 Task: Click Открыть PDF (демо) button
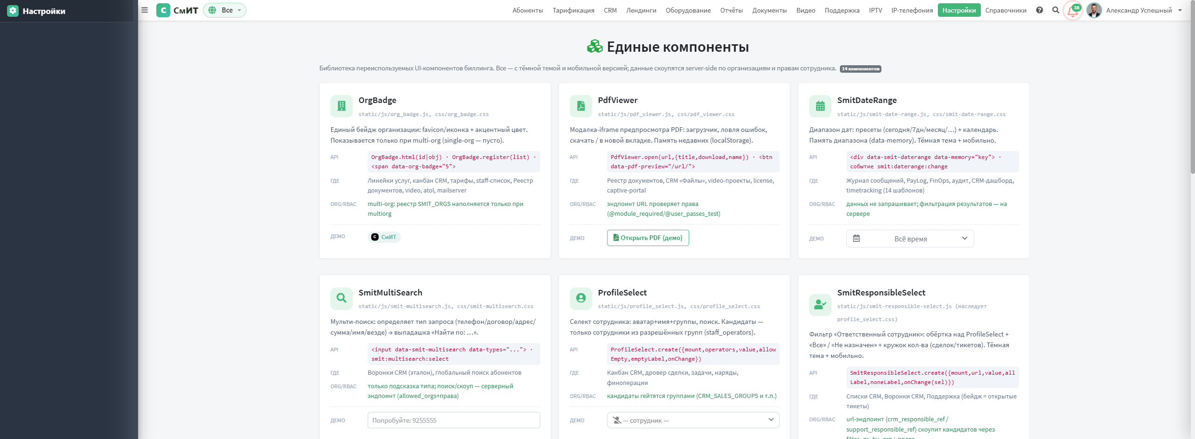click(x=648, y=238)
